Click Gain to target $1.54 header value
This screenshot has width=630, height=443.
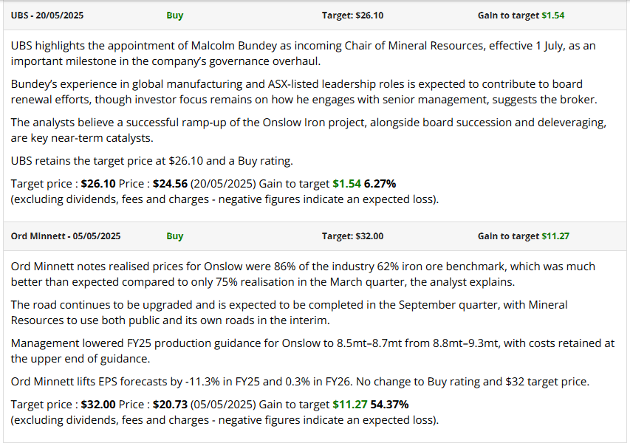pyautogui.click(x=521, y=15)
